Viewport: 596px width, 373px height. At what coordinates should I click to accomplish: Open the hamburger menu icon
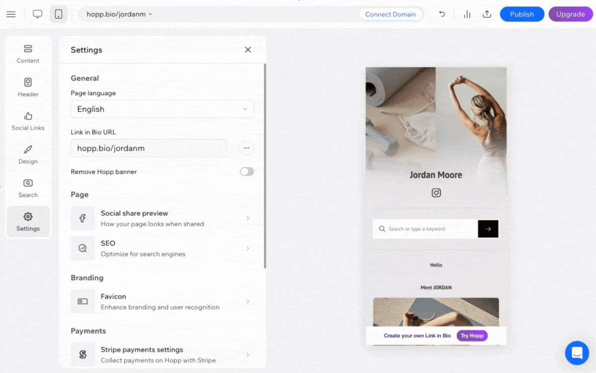(11, 14)
